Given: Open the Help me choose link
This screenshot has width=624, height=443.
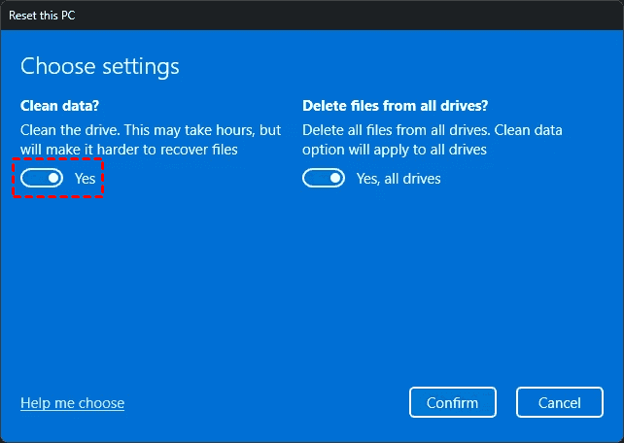Looking at the screenshot, I should tap(72, 403).
